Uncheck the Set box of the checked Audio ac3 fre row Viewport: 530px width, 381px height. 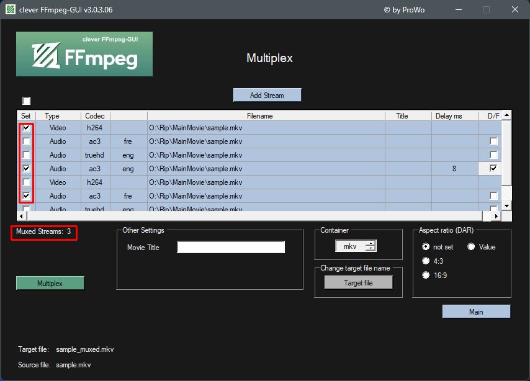(26, 195)
